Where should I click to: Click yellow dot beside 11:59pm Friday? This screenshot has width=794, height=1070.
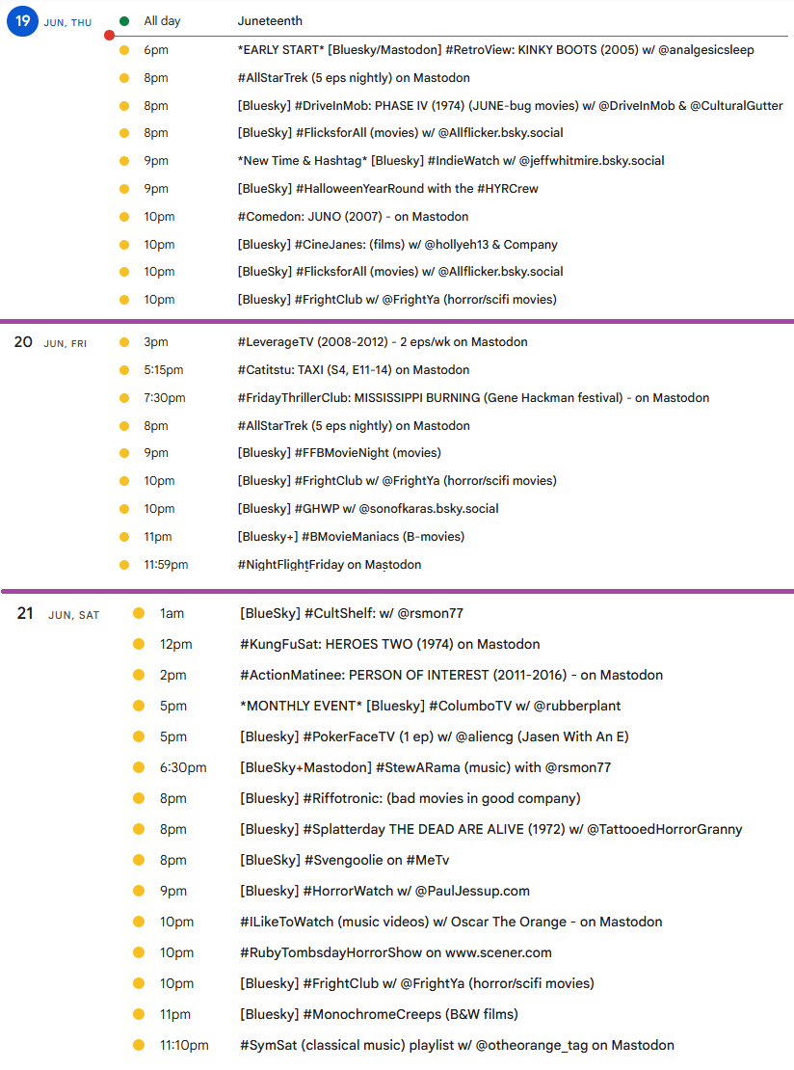tap(124, 565)
